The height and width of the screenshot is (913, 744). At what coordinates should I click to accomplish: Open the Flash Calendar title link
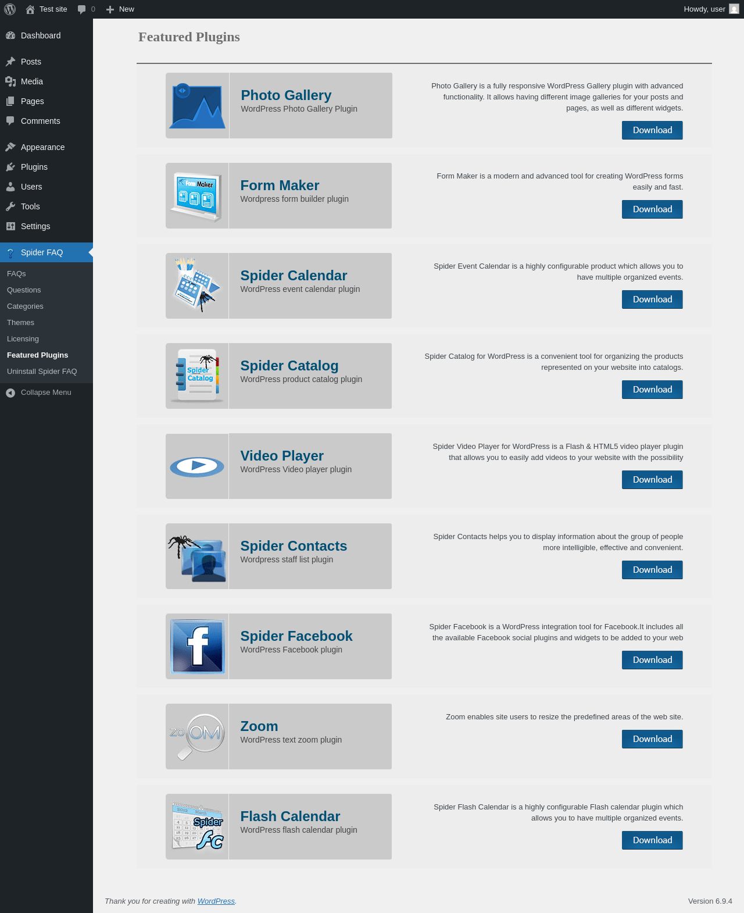(x=290, y=816)
